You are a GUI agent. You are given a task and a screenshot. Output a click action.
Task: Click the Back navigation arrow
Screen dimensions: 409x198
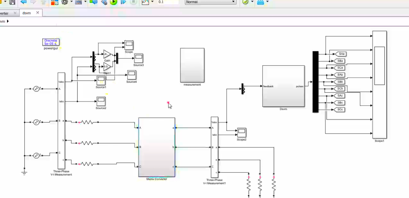(23, 2)
